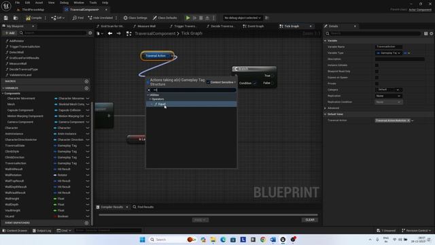Switch to the Measure Wall tab
The height and width of the screenshot is (245, 435).
pos(144,26)
